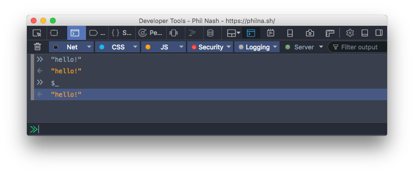Focus the console command input line
This screenshot has width=414, height=174.
click(207, 129)
